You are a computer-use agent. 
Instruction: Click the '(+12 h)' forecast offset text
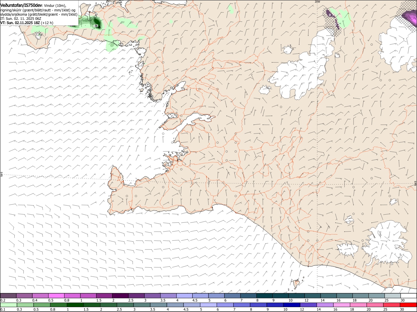47,23
